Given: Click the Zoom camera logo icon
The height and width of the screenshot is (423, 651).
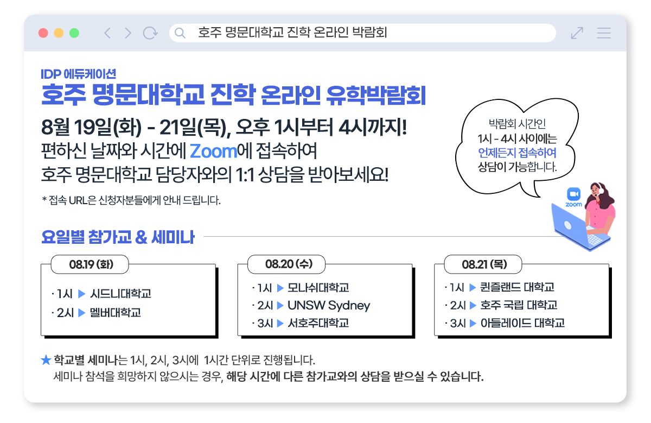Looking at the screenshot, I should coord(573,194).
